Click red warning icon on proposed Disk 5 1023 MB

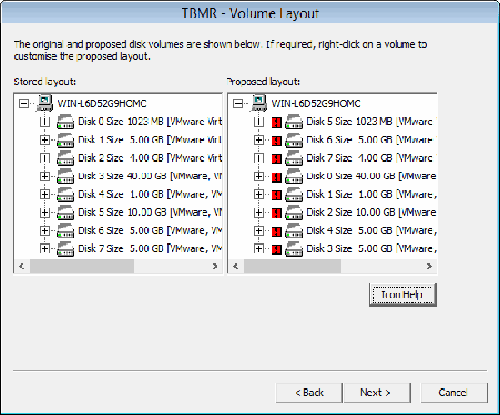point(277,122)
